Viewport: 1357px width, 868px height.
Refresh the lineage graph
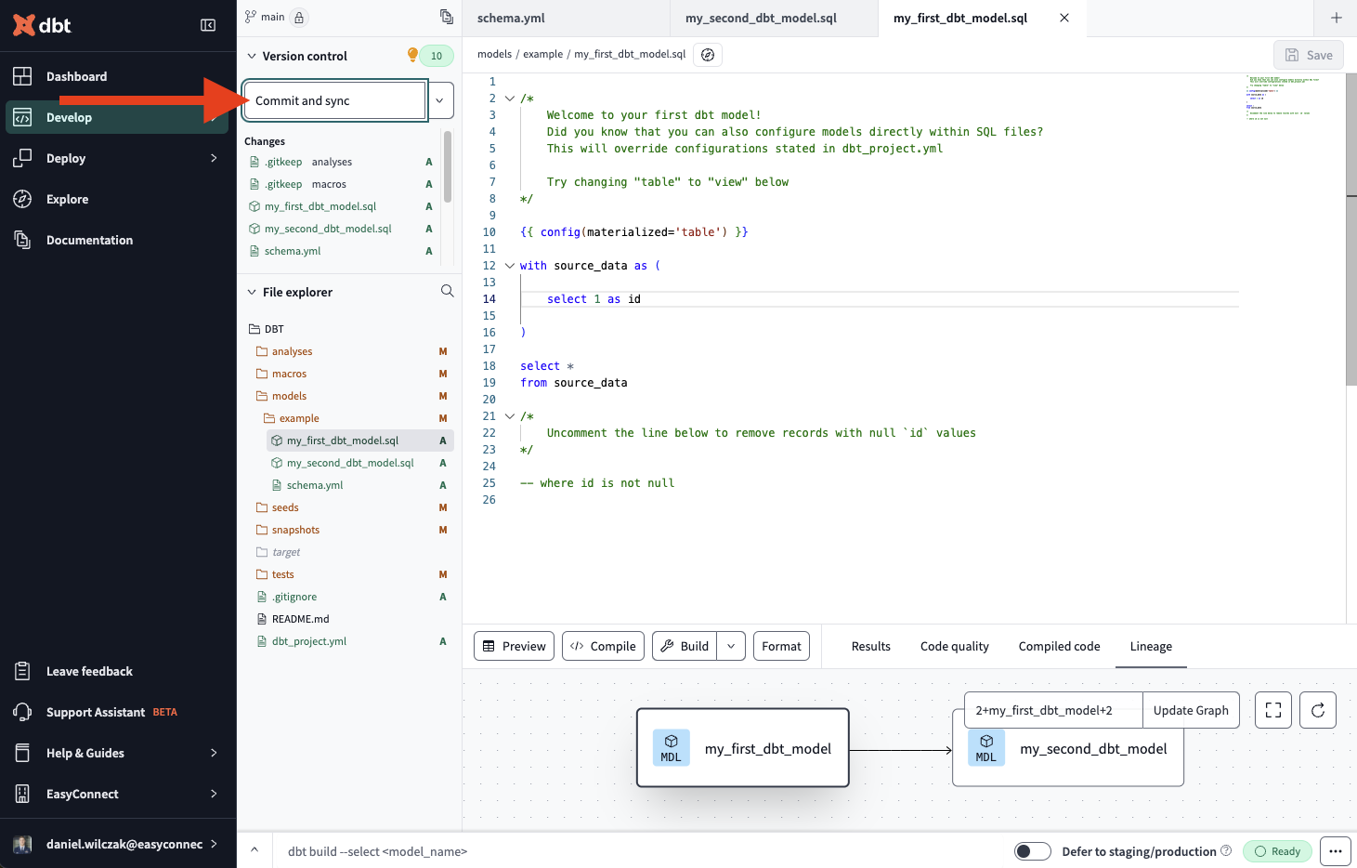click(1318, 710)
